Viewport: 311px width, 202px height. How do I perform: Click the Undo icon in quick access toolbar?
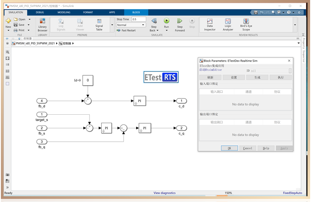coord(262,12)
